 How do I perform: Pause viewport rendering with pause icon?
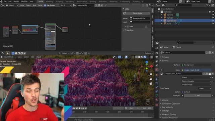[152, 57]
